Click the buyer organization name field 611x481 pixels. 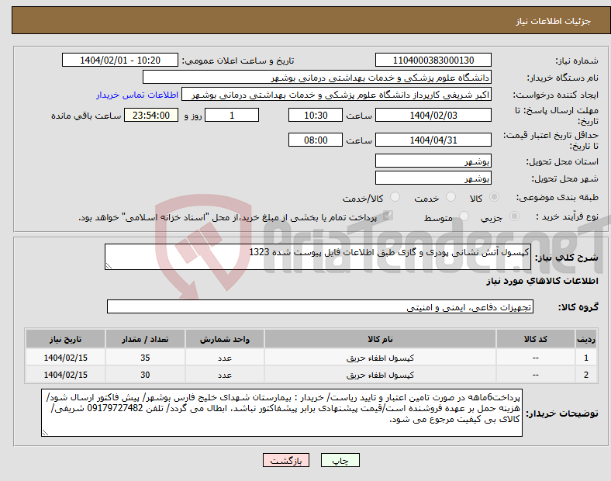tap(317, 77)
